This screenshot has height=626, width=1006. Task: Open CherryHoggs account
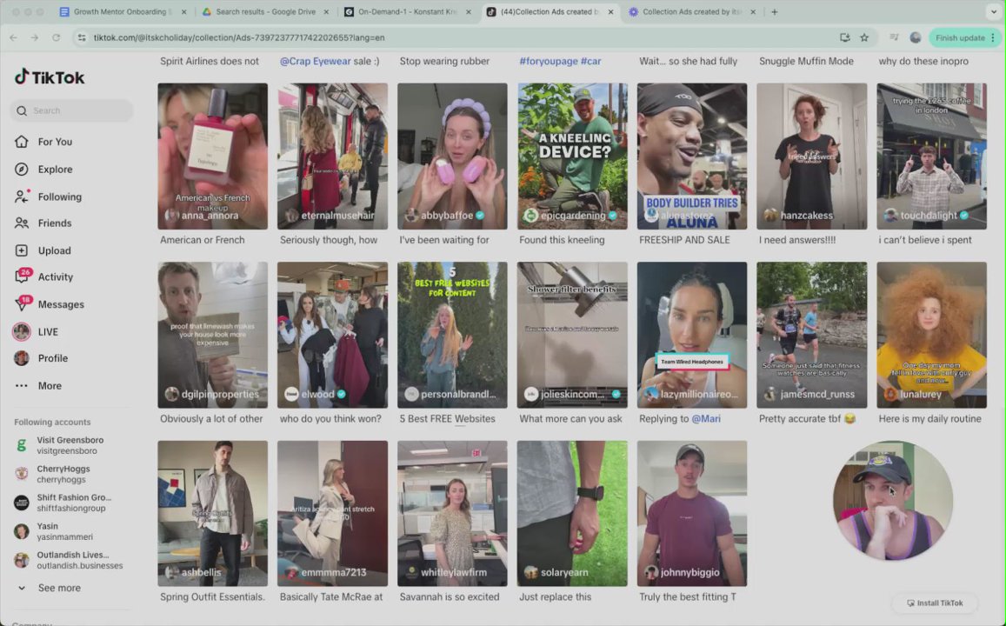[x=63, y=474]
